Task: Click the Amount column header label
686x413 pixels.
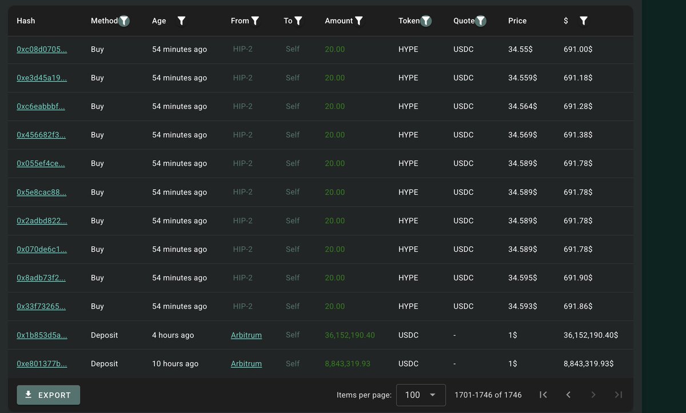Action: pos(339,21)
